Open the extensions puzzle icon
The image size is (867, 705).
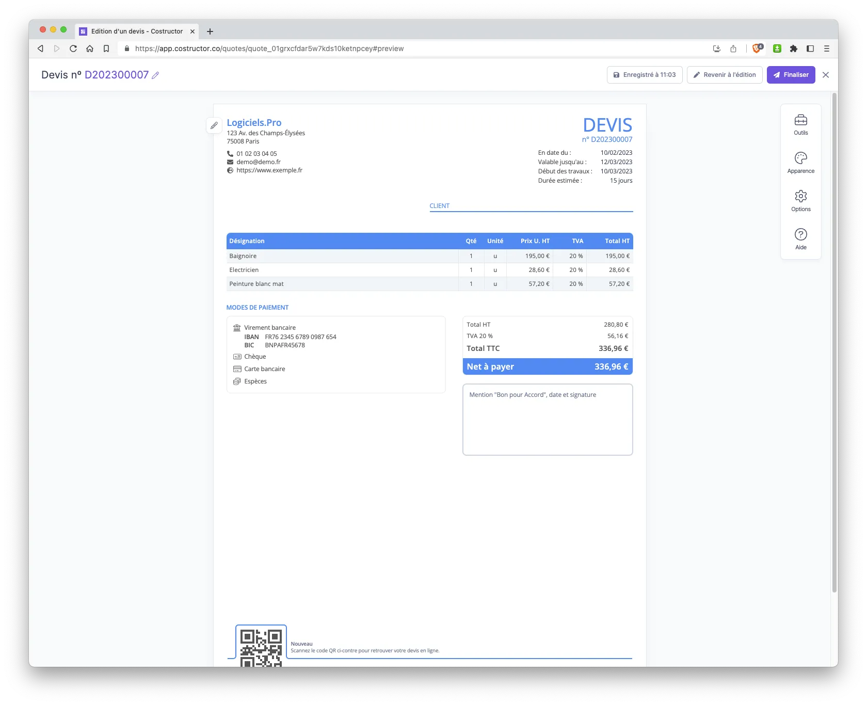[x=794, y=49]
